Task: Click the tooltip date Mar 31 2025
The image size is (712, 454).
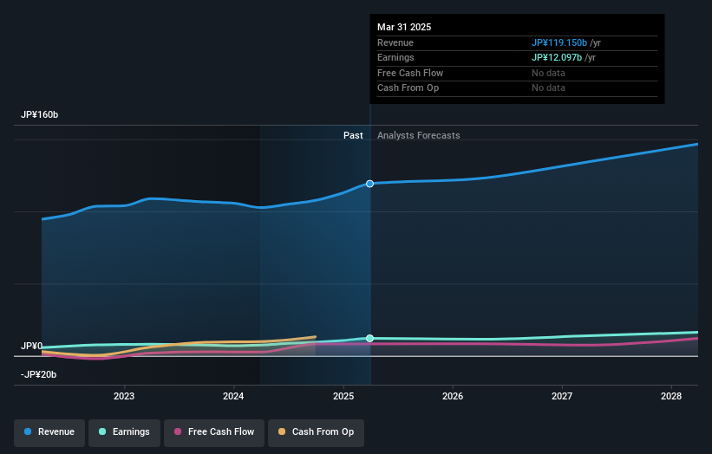Action: 404,27
